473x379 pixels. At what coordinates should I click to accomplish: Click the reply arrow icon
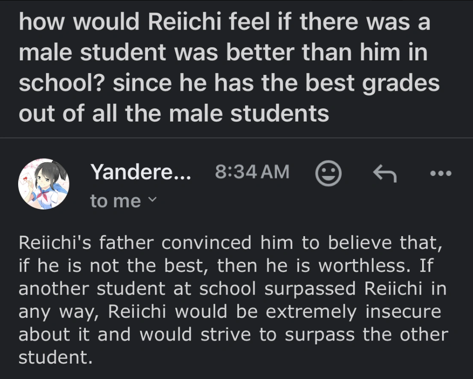pyautogui.click(x=384, y=173)
